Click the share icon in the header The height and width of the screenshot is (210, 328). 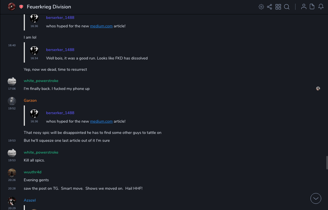click(269, 7)
